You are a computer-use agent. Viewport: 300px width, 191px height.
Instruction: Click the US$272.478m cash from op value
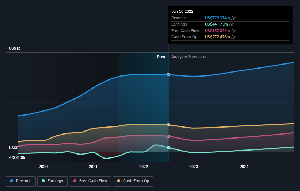[217, 37]
